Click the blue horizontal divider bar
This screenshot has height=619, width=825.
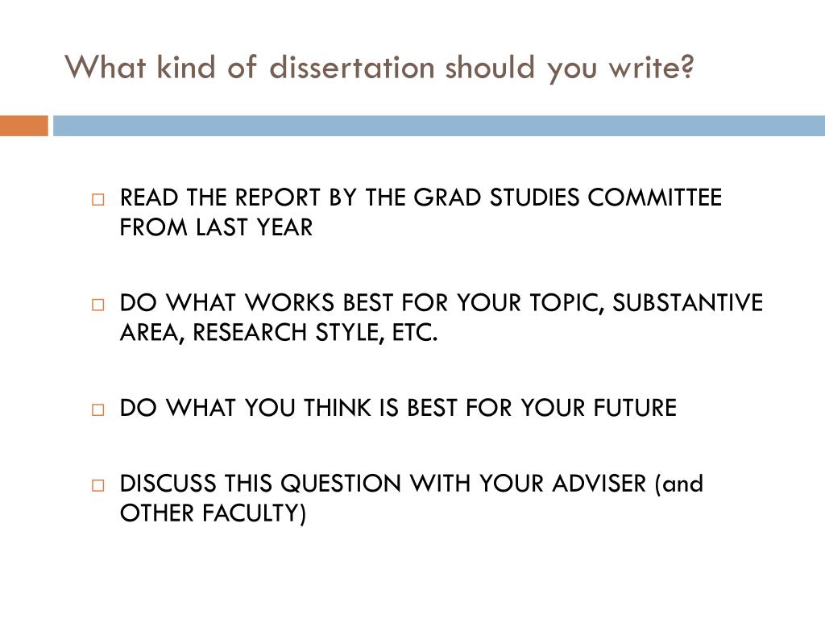tap(439, 126)
